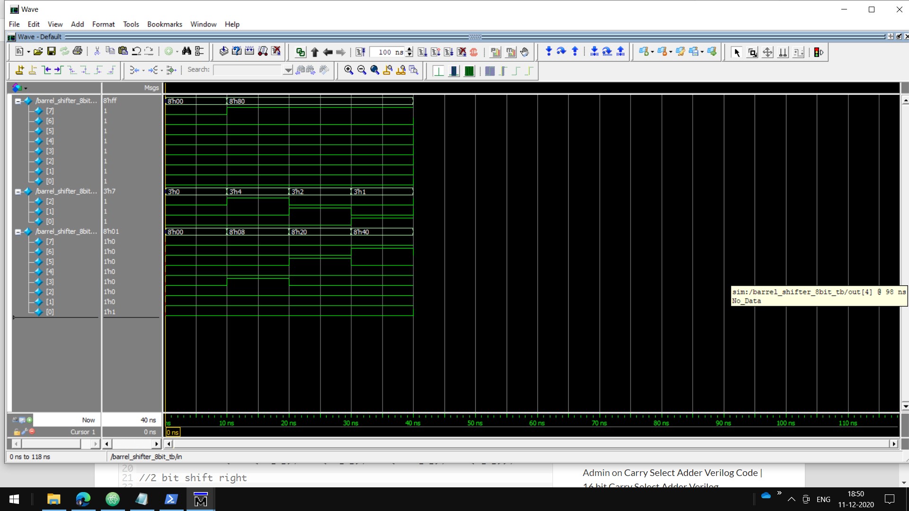Click the Insert Cursor icon

tap(19, 70)
